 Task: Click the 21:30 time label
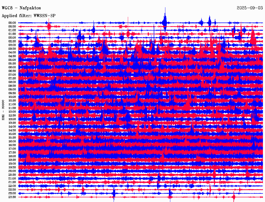coord(12,182)
